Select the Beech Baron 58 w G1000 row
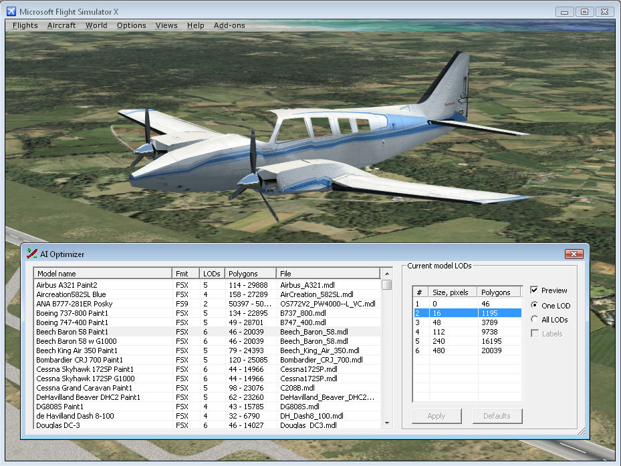This screenshot has height=466, width=621. [207, 341]
